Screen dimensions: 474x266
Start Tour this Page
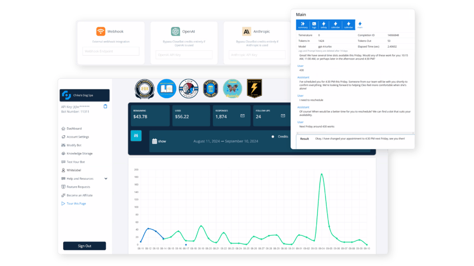coord(76,203)
